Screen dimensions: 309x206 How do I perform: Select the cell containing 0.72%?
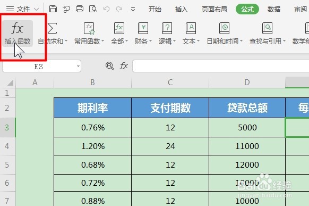click(92, 183)
